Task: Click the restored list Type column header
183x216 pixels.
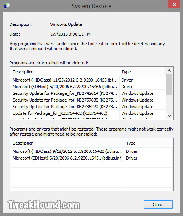Action: point(148,143)
